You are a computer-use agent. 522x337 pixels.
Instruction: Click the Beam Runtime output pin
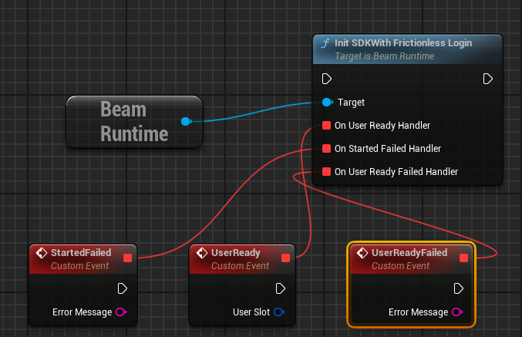(186, 122)
